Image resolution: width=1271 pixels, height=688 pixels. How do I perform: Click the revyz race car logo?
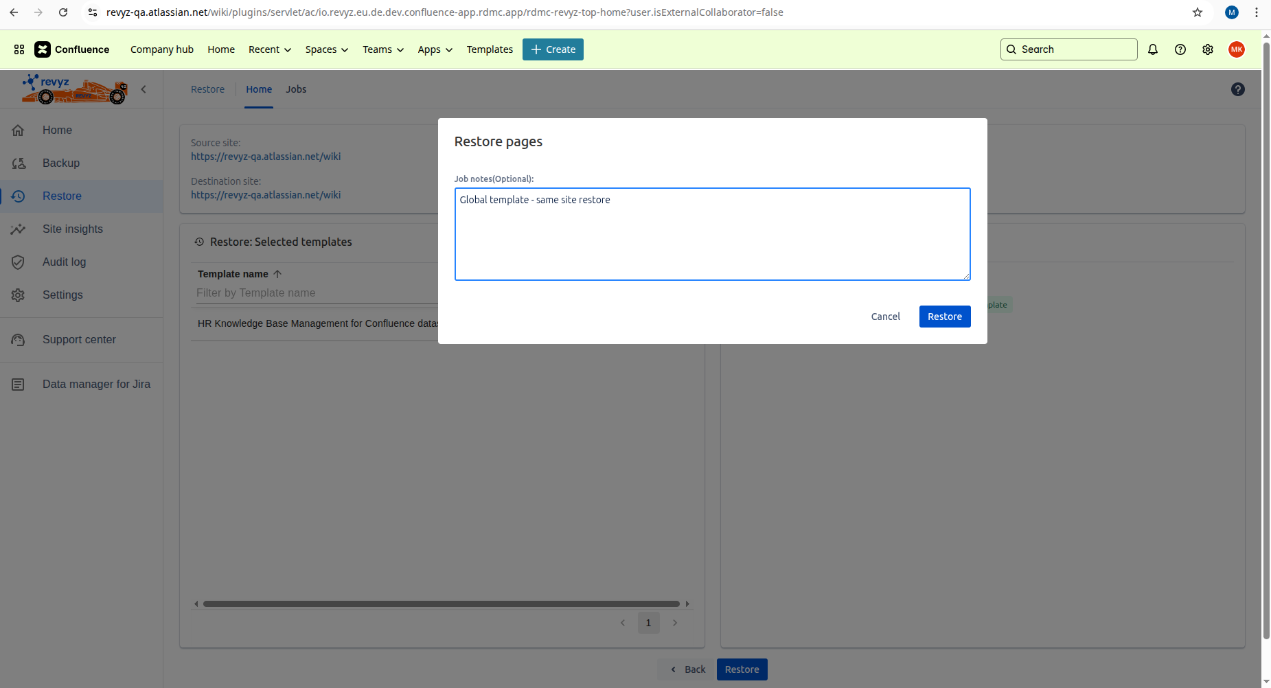pos(73,89)
